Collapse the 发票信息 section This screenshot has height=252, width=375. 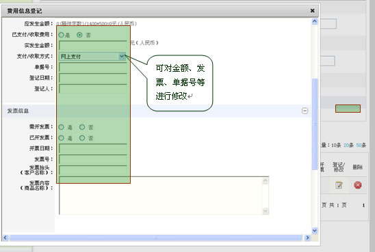tap(305, 111)
